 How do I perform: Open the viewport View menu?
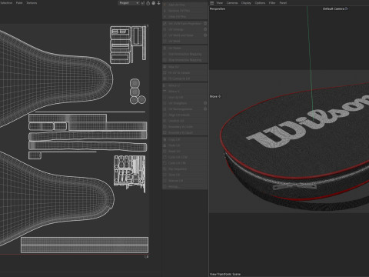pos(220,3)
